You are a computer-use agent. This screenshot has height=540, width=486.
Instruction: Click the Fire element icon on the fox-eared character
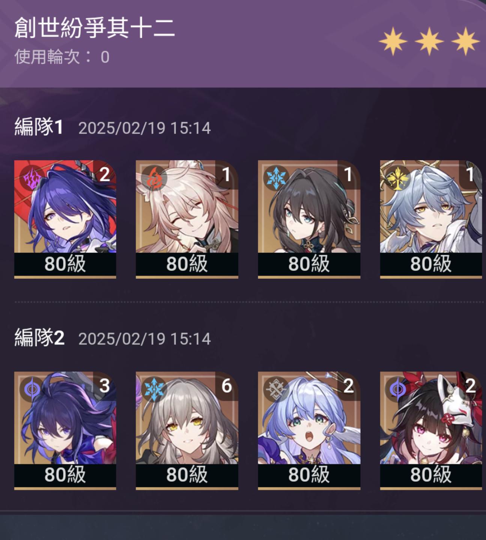(154, 178)
